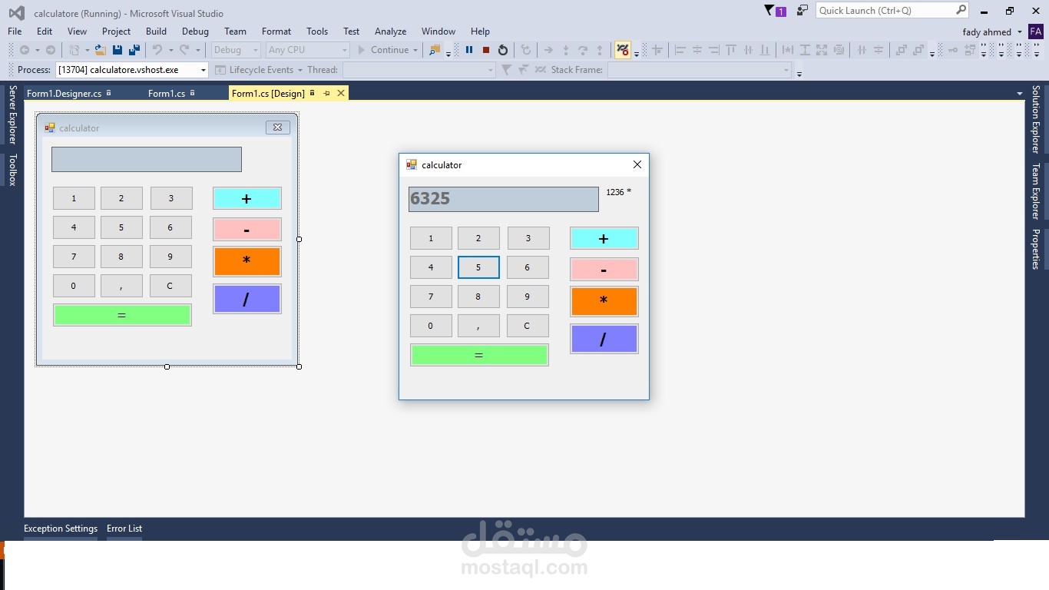The width and height of the screenshot is (1049, 590).
Task: Click the FA account avatar
Action: pos(1035,31)
